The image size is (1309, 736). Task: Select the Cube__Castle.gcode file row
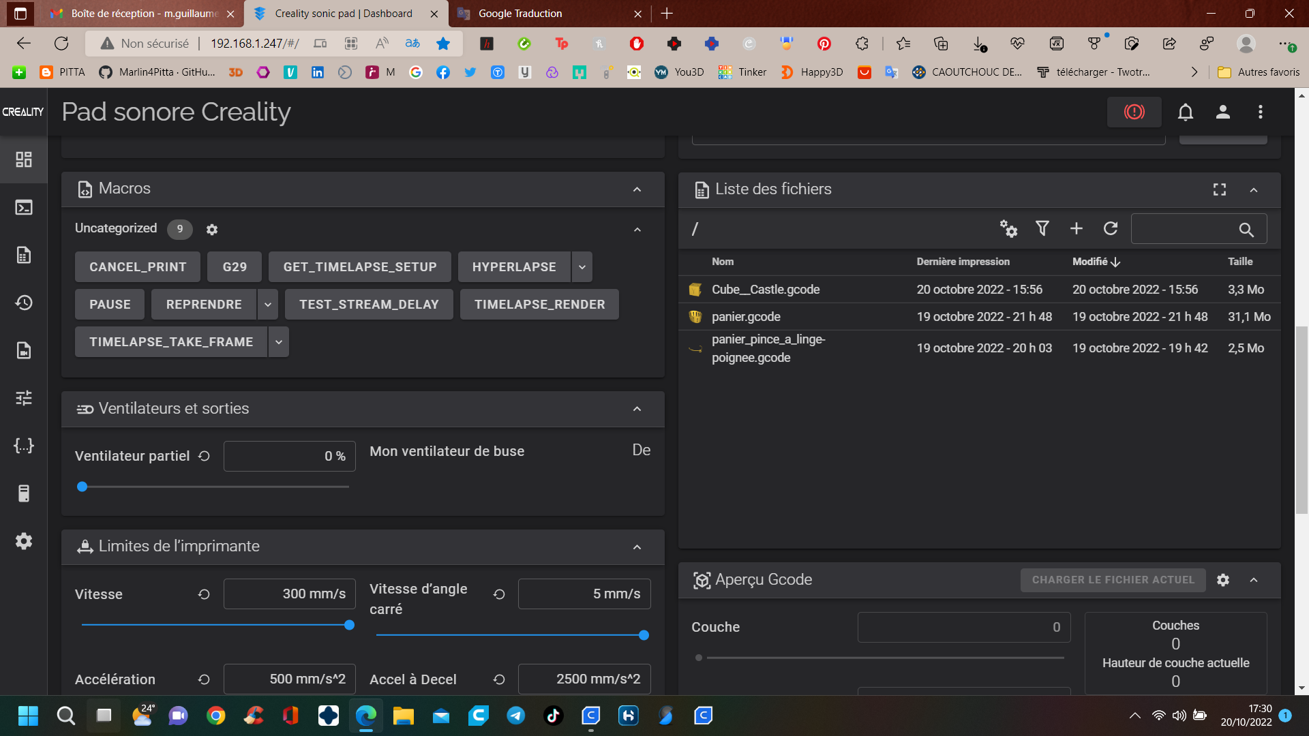click(766, 290)
